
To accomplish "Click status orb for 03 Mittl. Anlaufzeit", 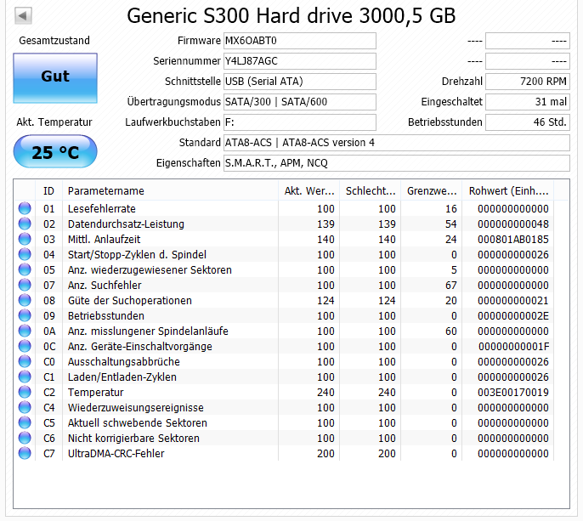I will (x=25, y=239).
